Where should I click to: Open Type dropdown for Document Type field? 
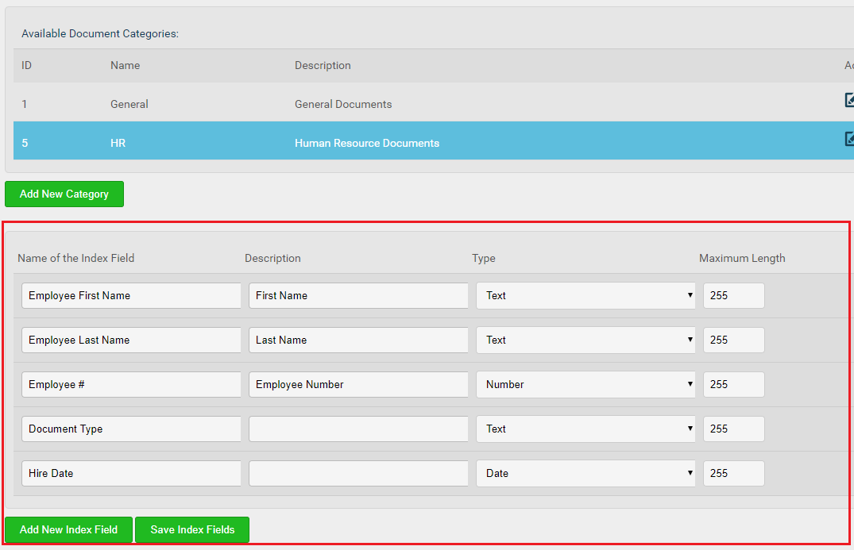585,429
